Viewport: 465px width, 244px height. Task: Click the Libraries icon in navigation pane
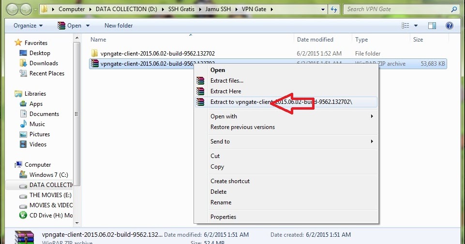point(18,94)
